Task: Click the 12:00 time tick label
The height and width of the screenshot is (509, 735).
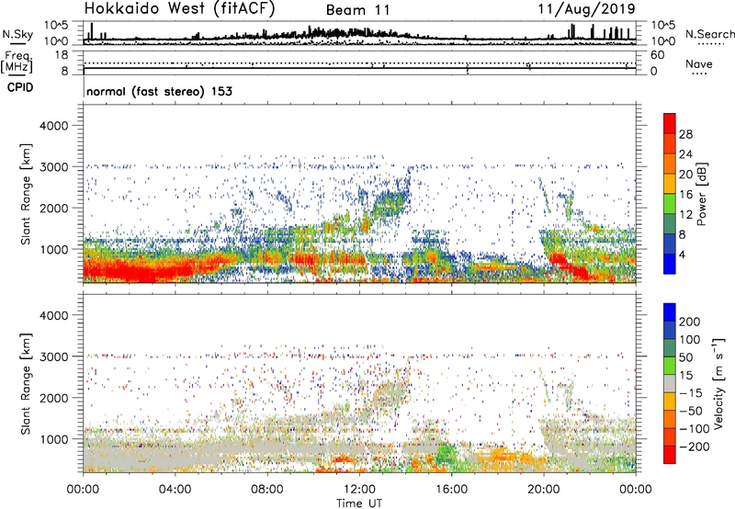Action: tap(359, 490)
